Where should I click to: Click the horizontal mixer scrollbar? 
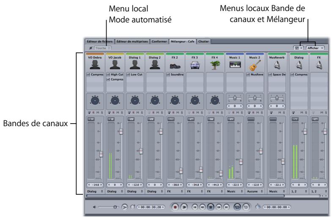click(185, 196)
